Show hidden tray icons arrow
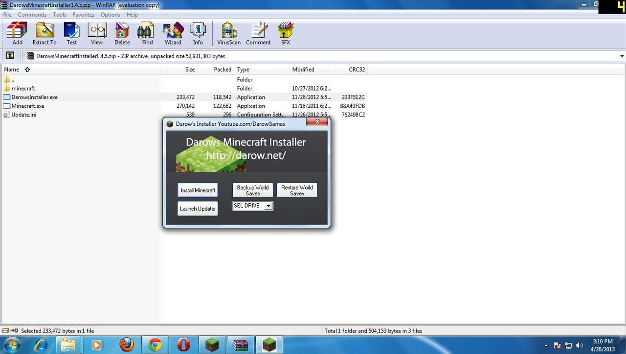The image size is (626, 354). pos(546,345)
